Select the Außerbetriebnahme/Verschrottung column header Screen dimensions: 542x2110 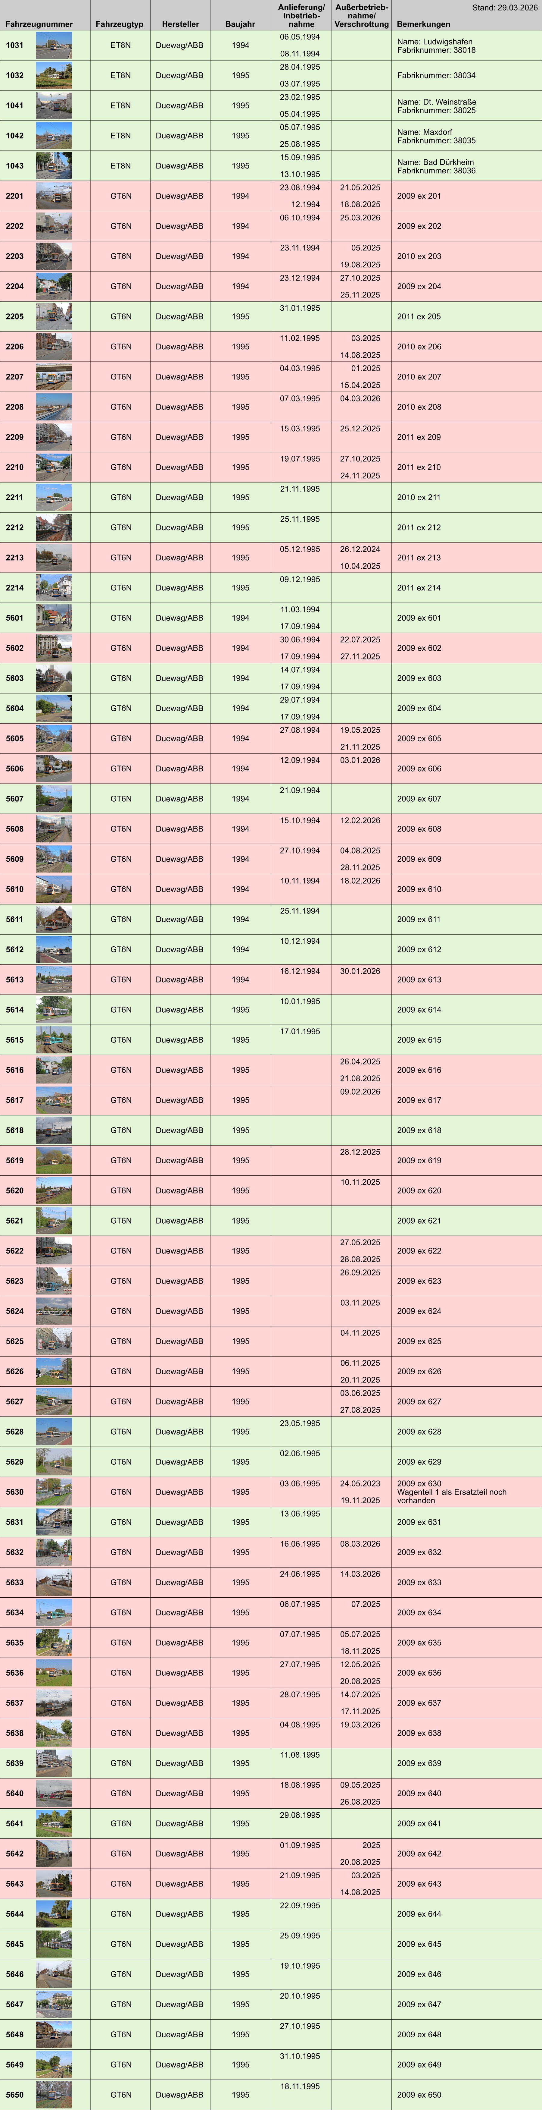coord(361,16)
